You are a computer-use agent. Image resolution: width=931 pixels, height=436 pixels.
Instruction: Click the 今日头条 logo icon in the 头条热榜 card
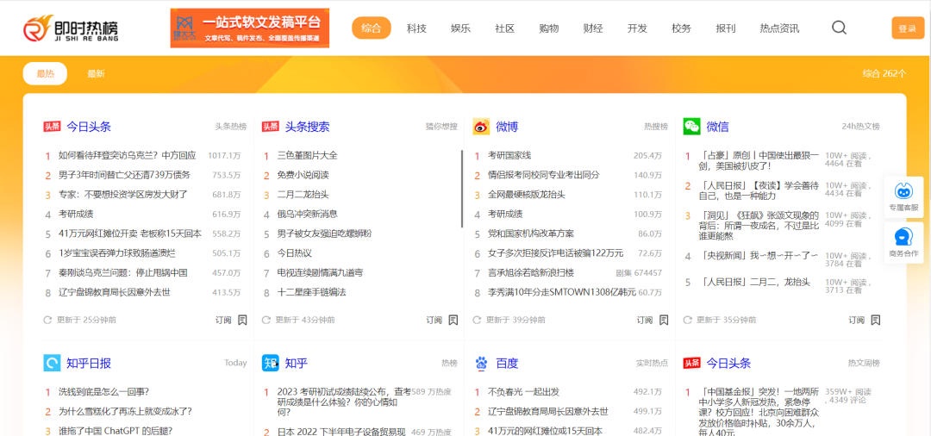coord(52,127)
